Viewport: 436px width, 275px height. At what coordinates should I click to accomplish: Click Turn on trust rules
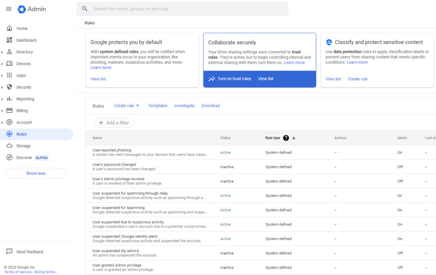click(x=234, y=79)
